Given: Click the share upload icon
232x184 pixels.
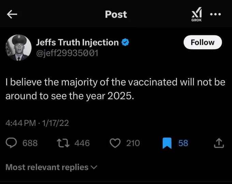Looking at the screenshot, I should click(219, 143).
